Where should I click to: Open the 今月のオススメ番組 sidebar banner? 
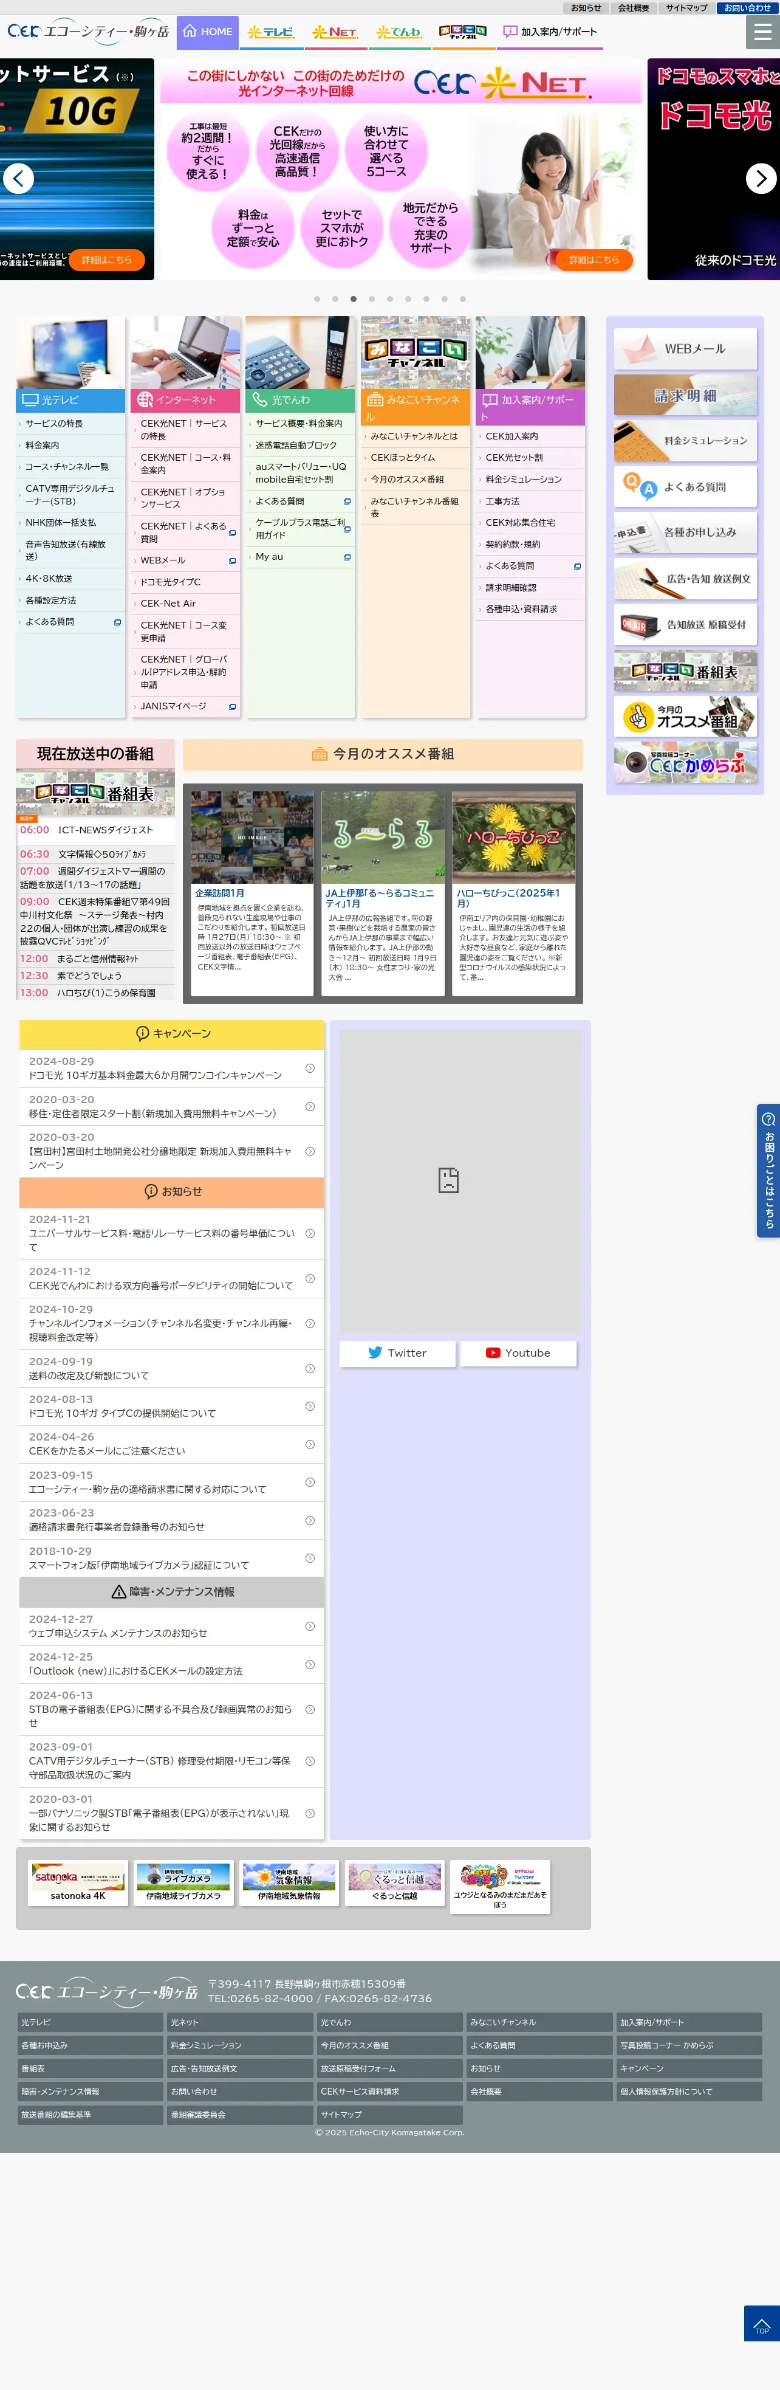click(685, 716)
